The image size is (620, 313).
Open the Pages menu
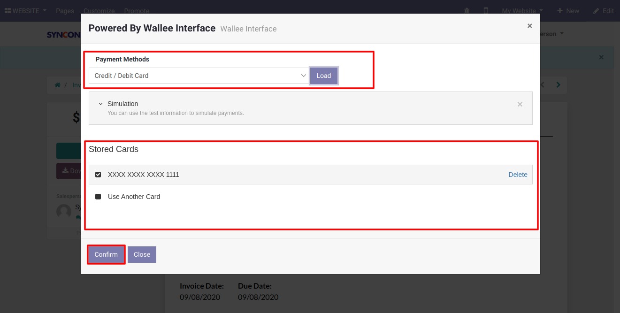pyautogui.click(x=65, y=11)
